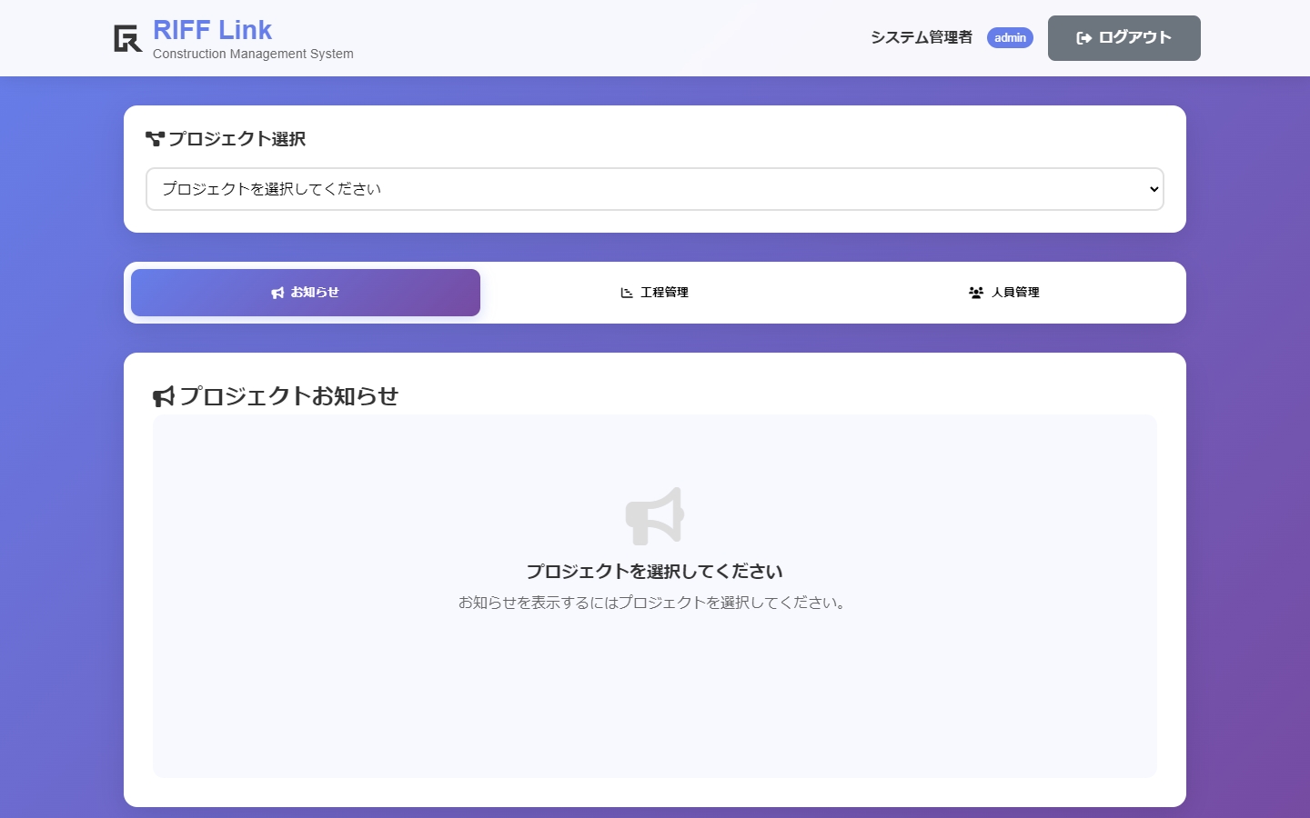Click the dropdown chevron on the project selector
The width and height of the screenshot is (1310, 818).
click(x=1151, y=189)
